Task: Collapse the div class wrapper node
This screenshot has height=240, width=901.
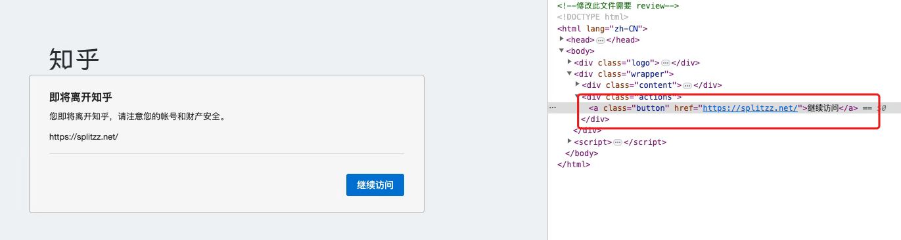Action: [x=570, y=73]
